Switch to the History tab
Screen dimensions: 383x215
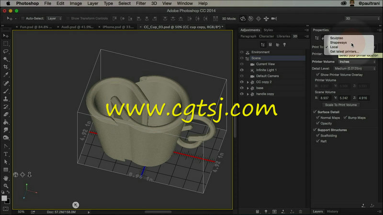(332, 211)
